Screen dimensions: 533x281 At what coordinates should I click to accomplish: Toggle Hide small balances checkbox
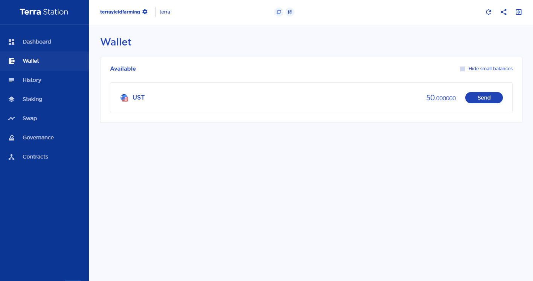pos(463,69)
